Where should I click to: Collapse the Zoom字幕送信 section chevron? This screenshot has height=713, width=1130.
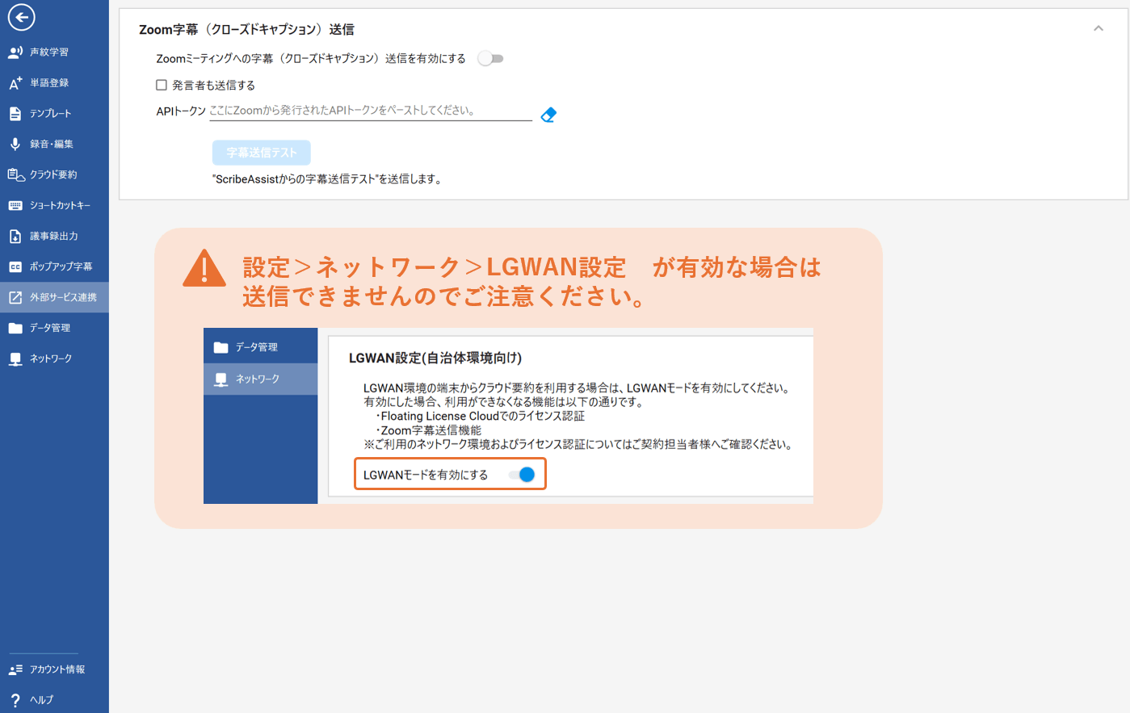1098,28
